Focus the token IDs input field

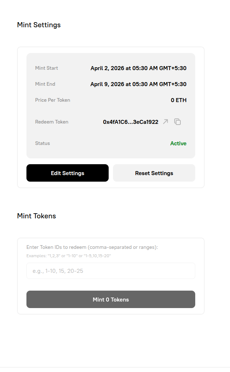pyautogui.click(x=110, y=271)
